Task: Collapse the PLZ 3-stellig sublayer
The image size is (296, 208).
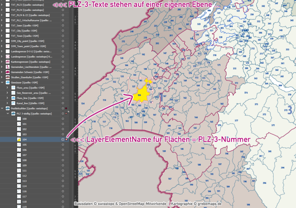Action: click(x=8, y=114)
